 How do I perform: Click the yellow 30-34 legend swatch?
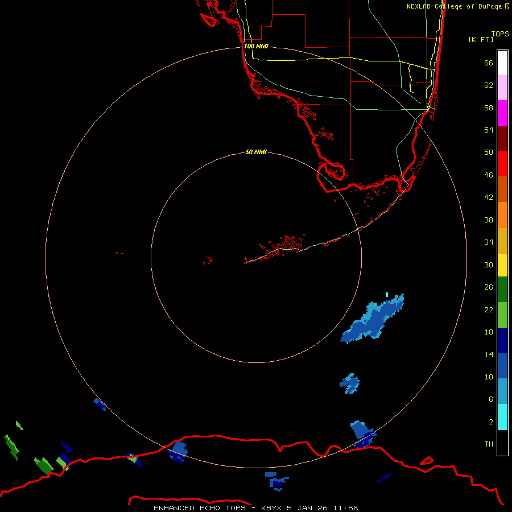[x=502, y=265]
